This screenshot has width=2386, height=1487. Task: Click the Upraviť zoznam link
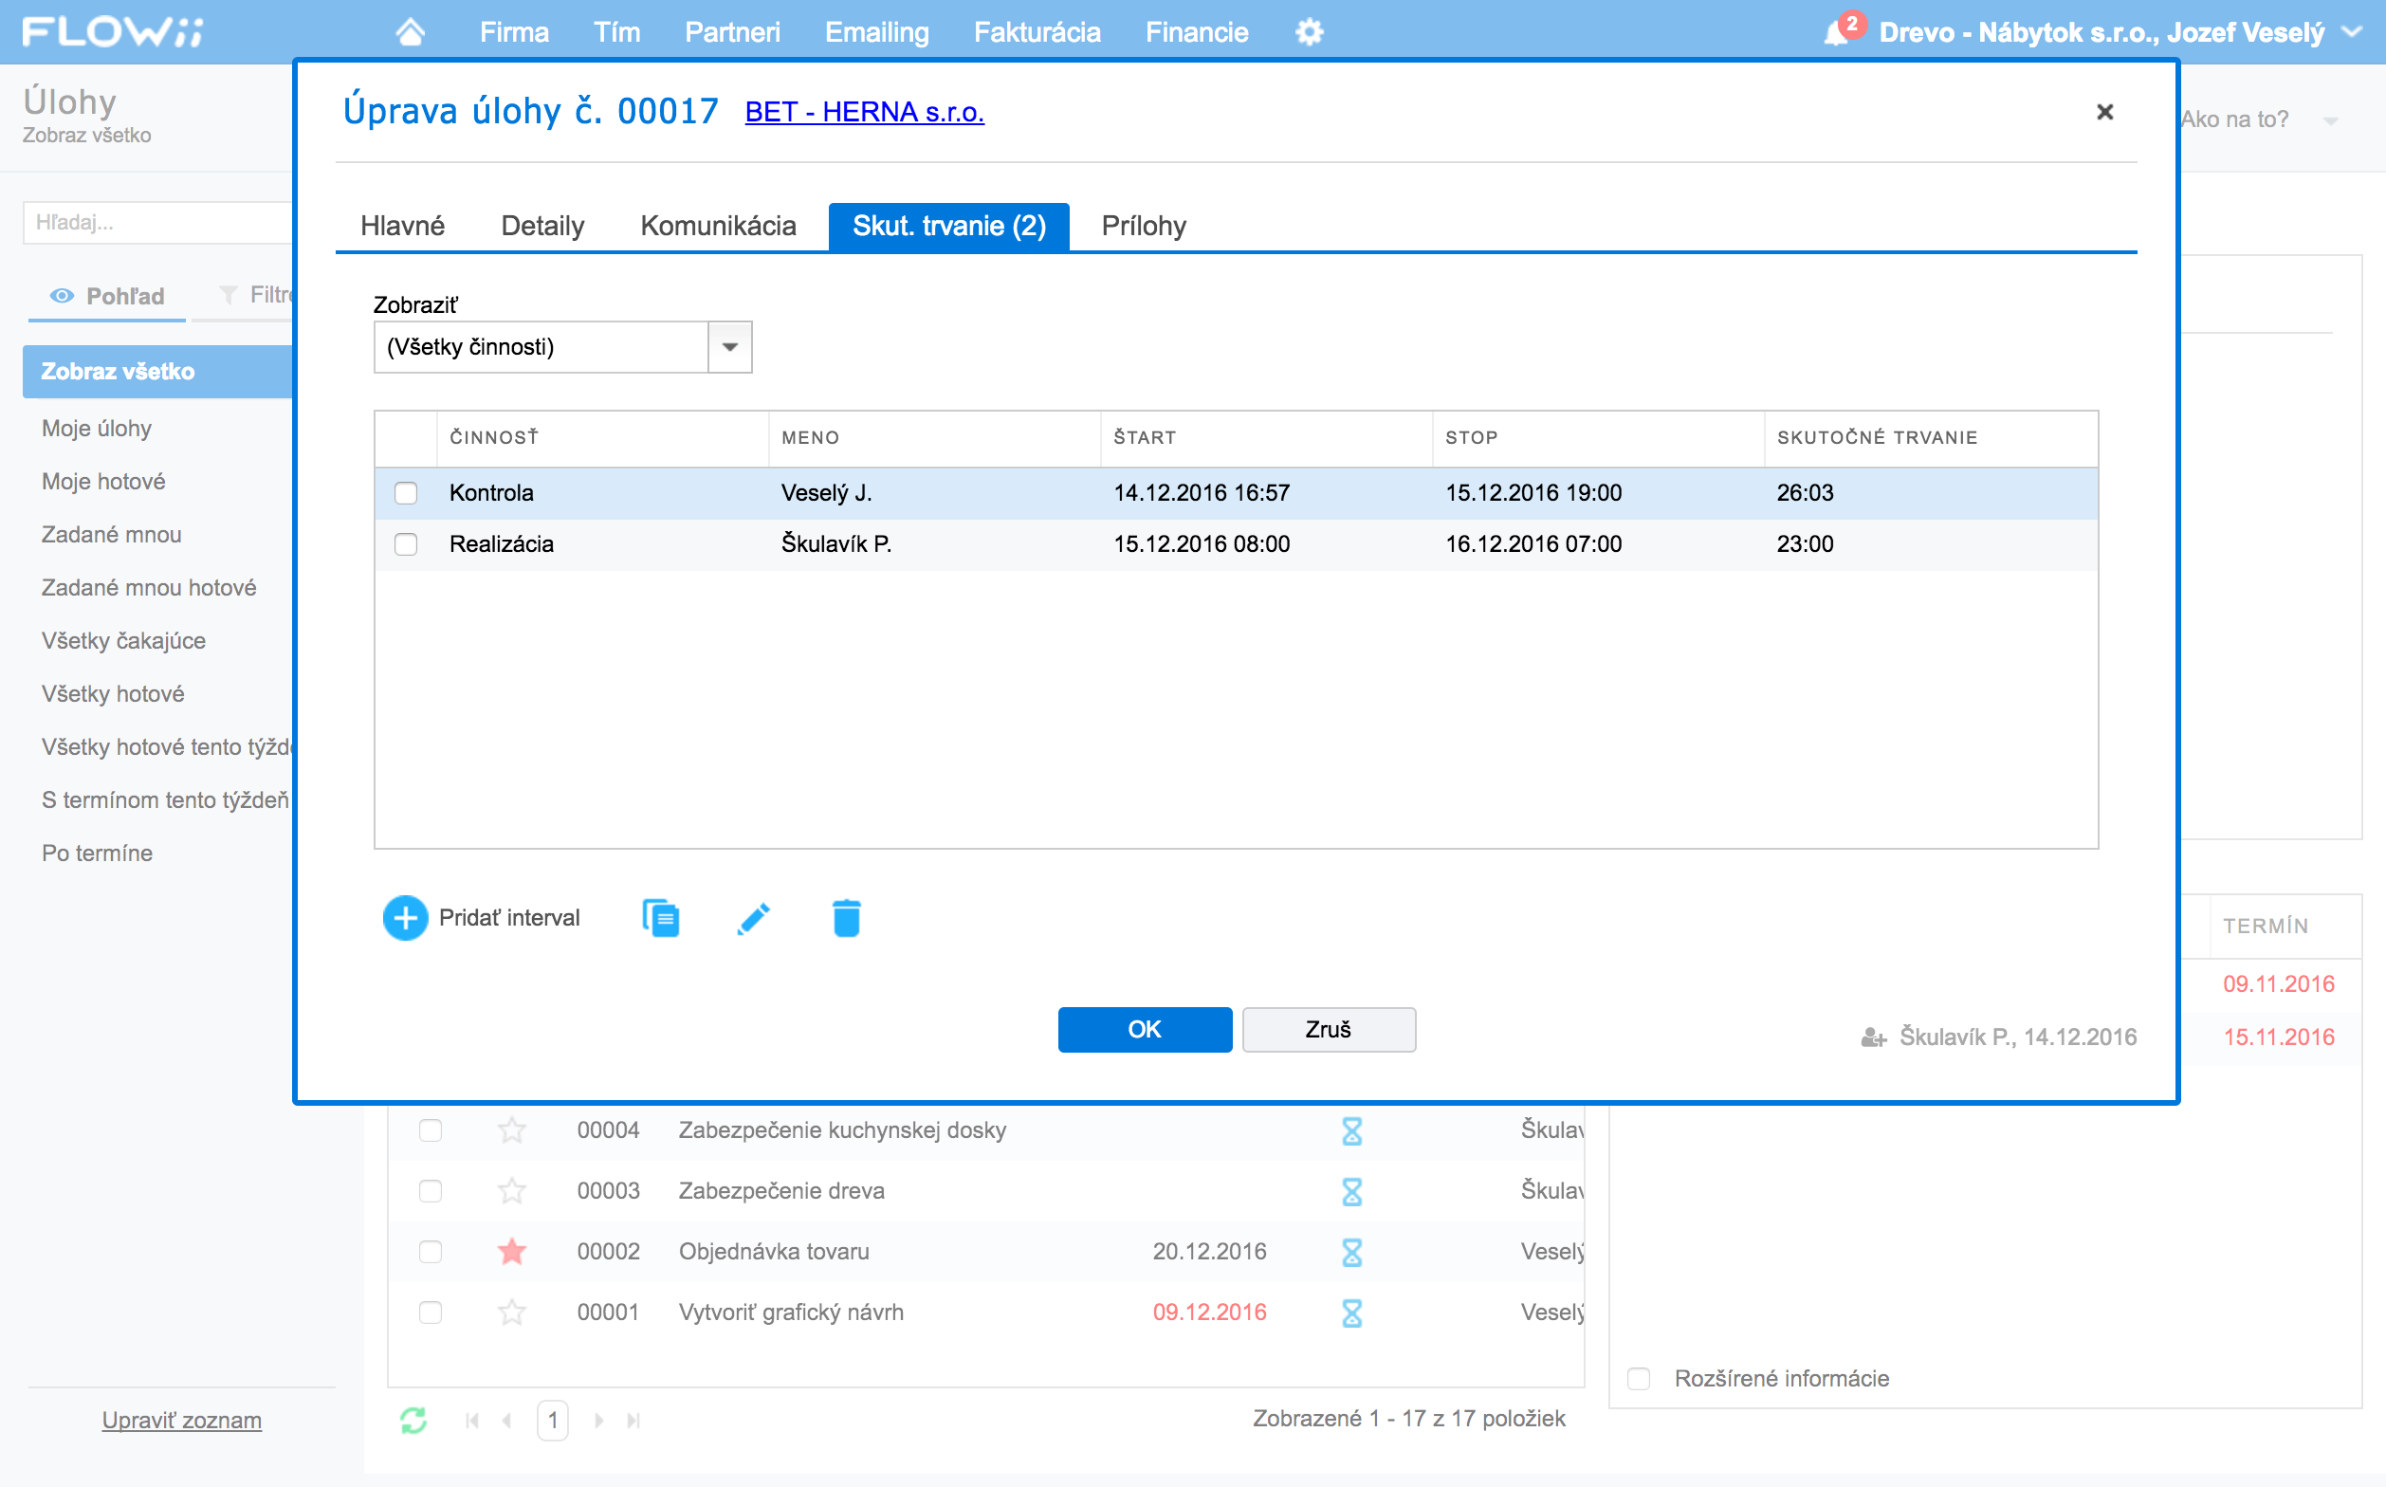(x=182, y=1420)
